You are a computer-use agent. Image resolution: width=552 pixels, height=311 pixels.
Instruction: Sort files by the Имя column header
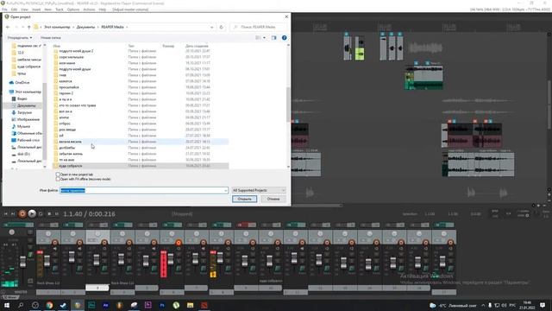click(x=57, y=46)
